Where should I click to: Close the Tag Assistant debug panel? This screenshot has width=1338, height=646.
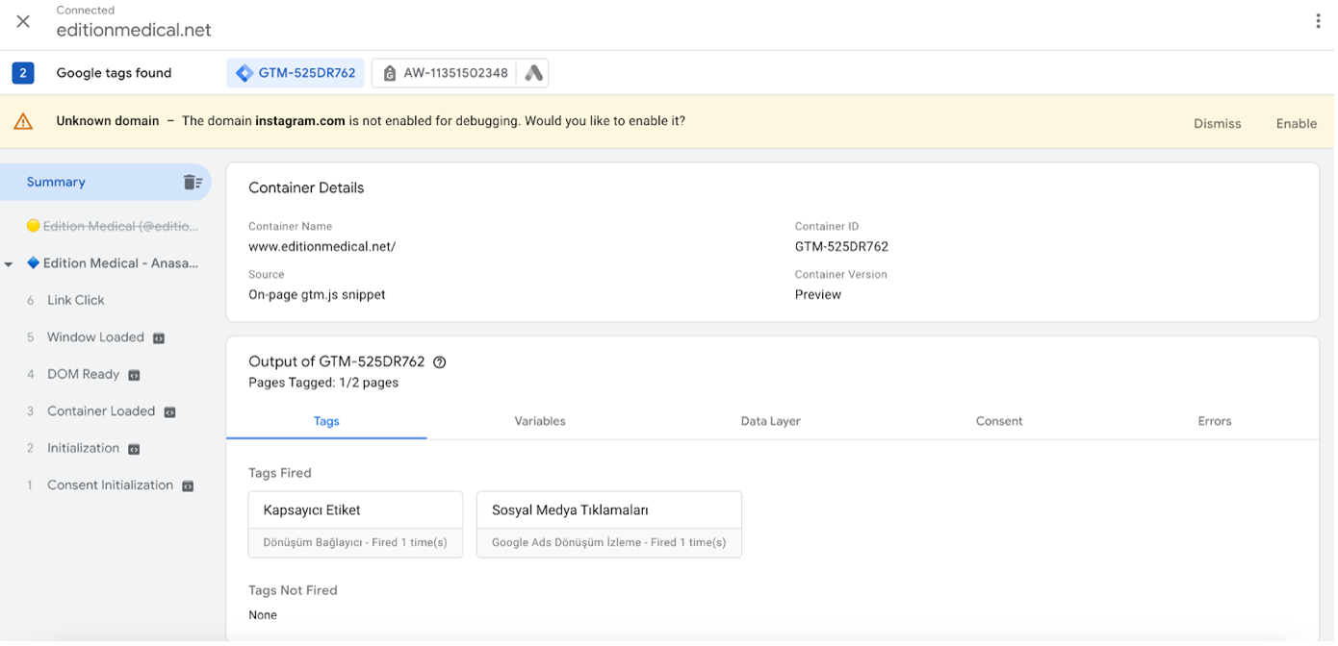(23, 21)
